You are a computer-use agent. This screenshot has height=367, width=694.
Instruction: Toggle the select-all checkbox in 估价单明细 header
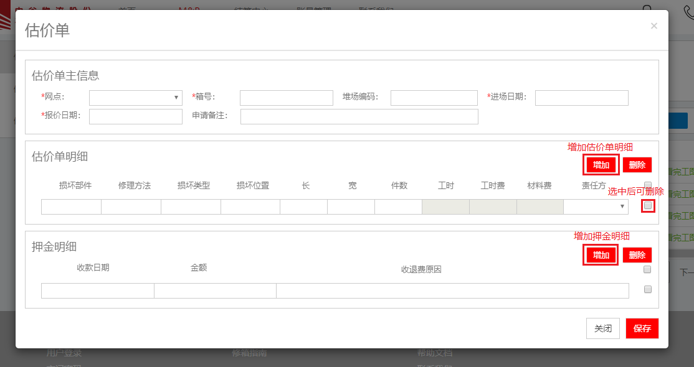click(648, 185)
